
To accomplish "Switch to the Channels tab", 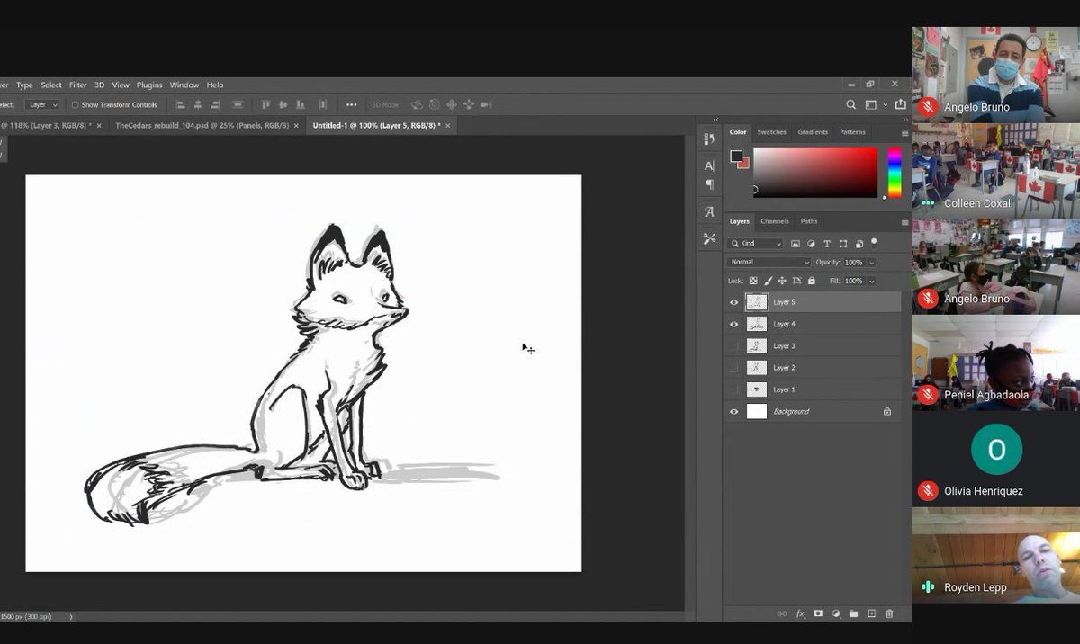I will (x=774, y=221).
